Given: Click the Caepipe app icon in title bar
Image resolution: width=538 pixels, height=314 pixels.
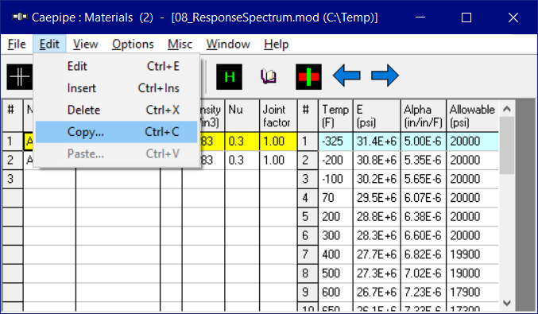Looking at the screenshot, I should point(20,17).
